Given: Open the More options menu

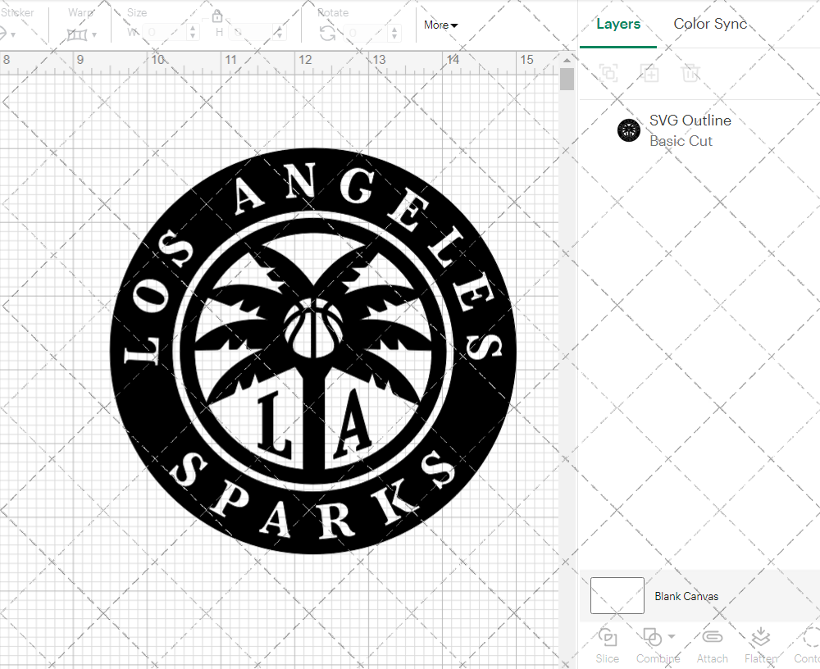Looking at the screenshot, I should [440, 25].
